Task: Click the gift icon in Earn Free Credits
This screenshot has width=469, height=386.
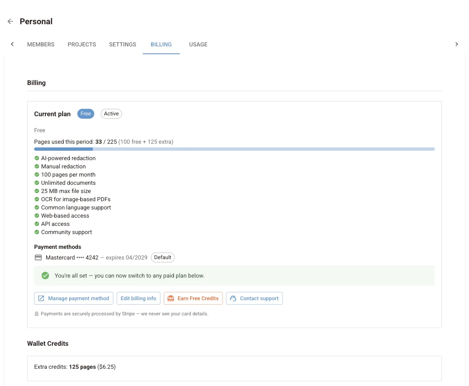Action: (x=171, y=298)
